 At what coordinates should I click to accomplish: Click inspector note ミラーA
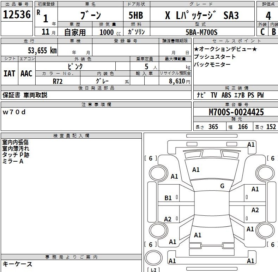(13, 161)
